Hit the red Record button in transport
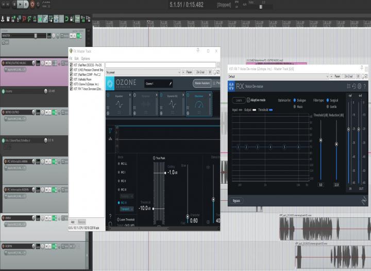Screen dimensions: 371x271 32,4
